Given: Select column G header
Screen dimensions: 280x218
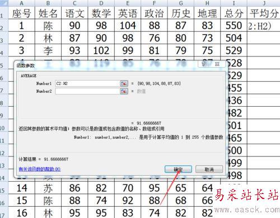Looking at the screenshot, I should [181, 3].
